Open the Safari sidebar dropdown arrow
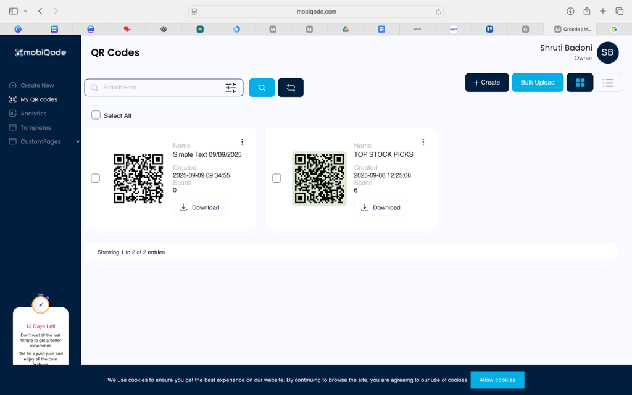The width and height of the screenshot is (632, 395). tap(25, 11)
